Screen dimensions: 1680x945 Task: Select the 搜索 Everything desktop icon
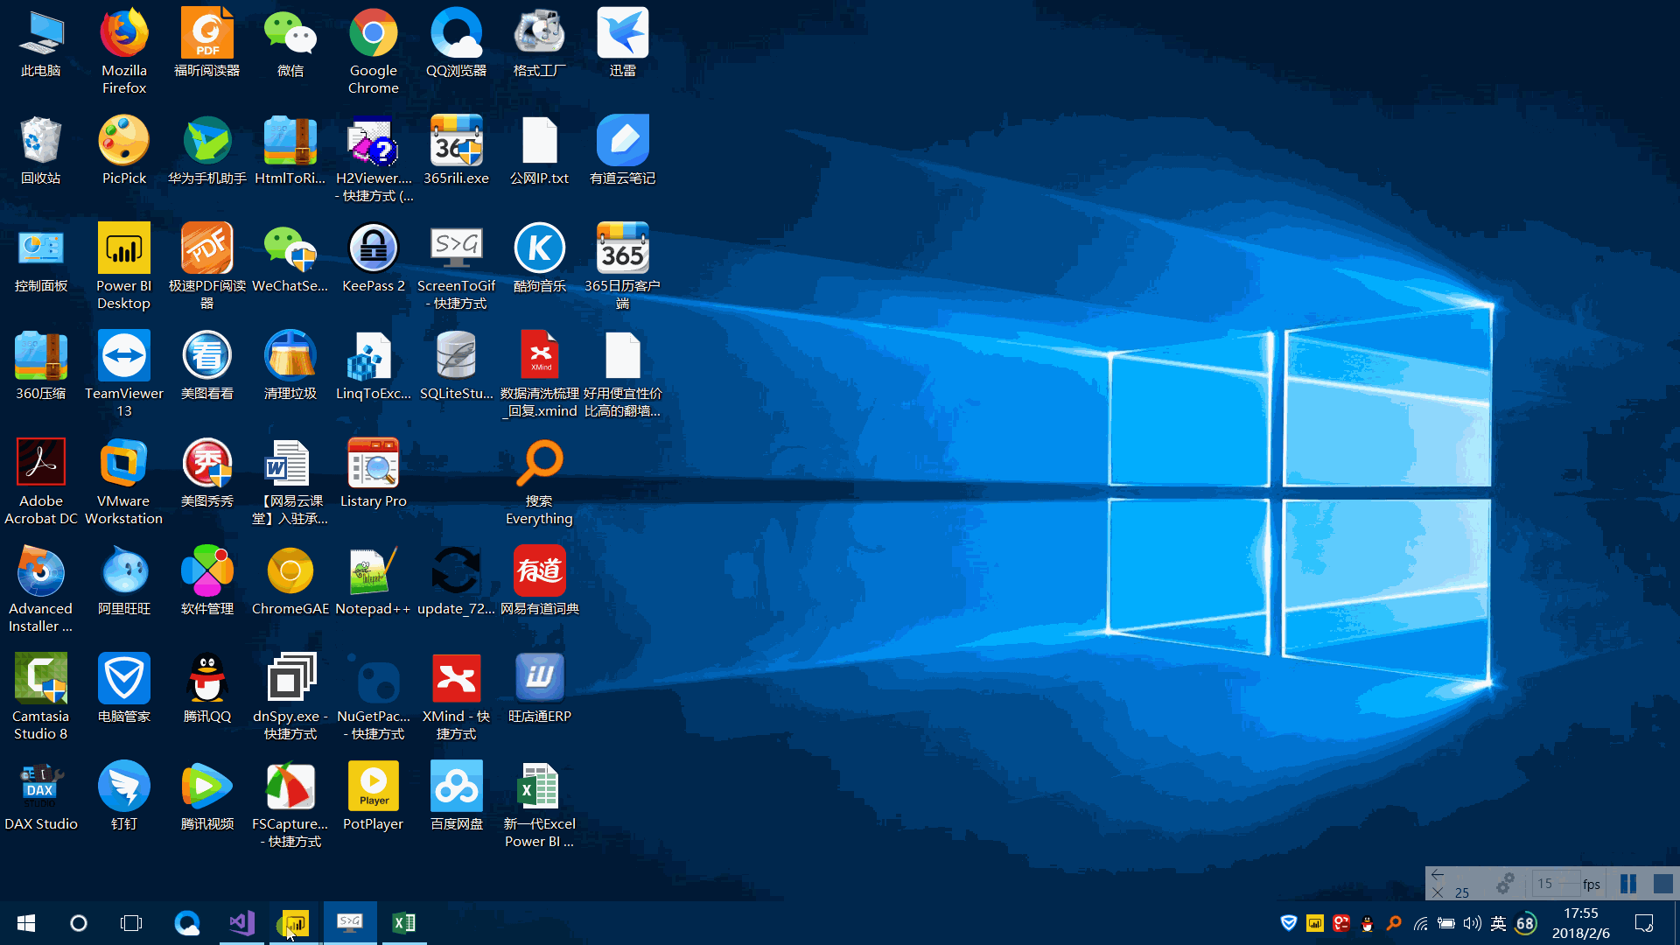pos(540,481)
